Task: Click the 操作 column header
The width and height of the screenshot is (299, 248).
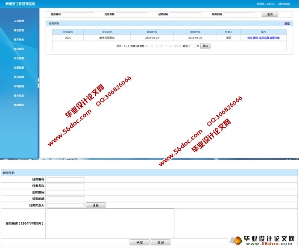Action: point(264,32)
